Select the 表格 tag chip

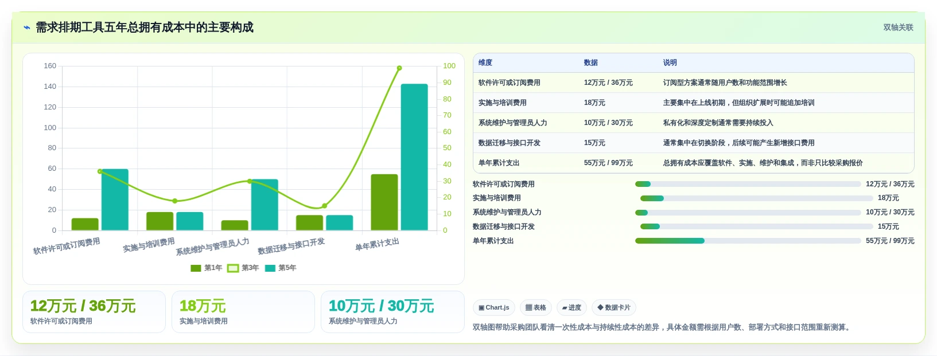tap(536, 308)
